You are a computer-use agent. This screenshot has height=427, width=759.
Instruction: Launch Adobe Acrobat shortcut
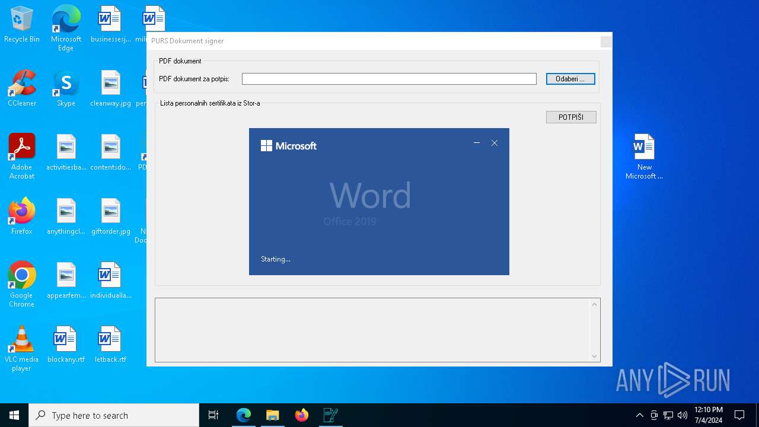click(21, 157)
